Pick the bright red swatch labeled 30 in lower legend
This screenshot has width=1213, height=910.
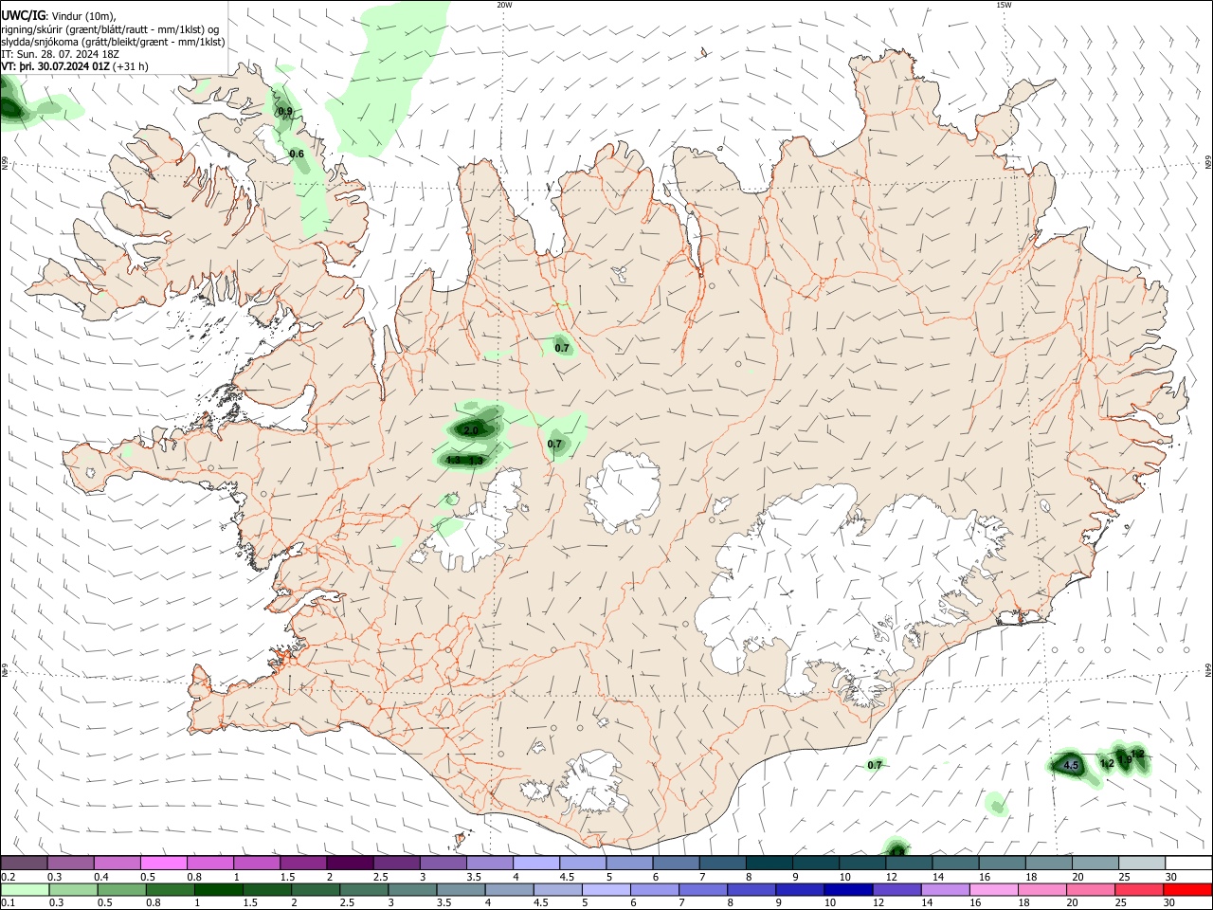[1186, 890]
